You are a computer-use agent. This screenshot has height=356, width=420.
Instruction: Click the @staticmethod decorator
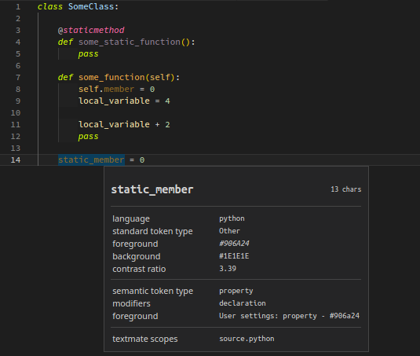91,30
